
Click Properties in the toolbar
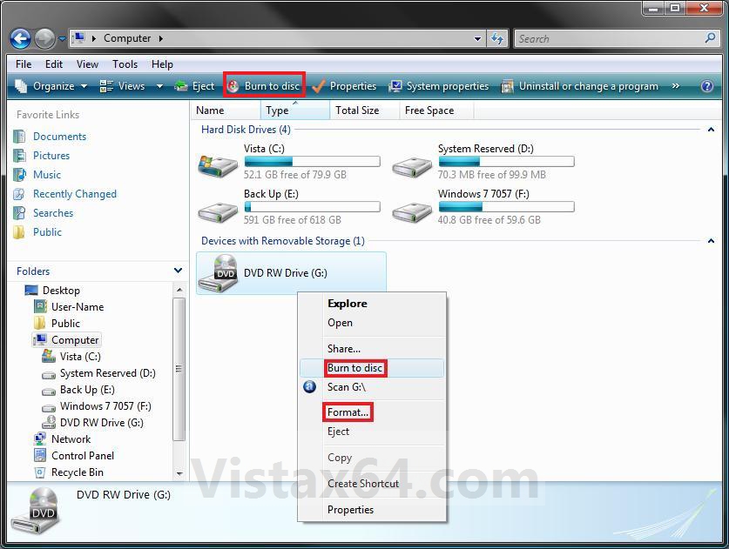[344, 86]
